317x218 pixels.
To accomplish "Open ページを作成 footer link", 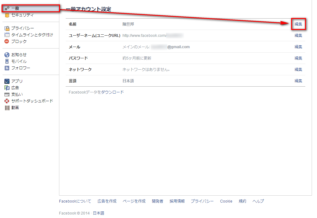I will pos(134,201).
